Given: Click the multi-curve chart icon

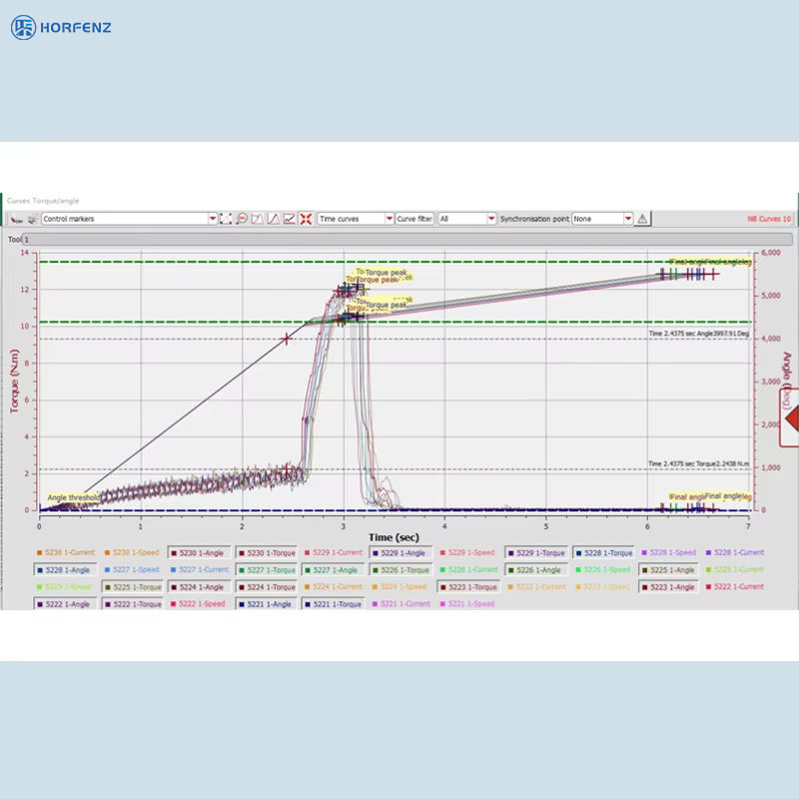Looking at the screenshot, I should 289,219.
